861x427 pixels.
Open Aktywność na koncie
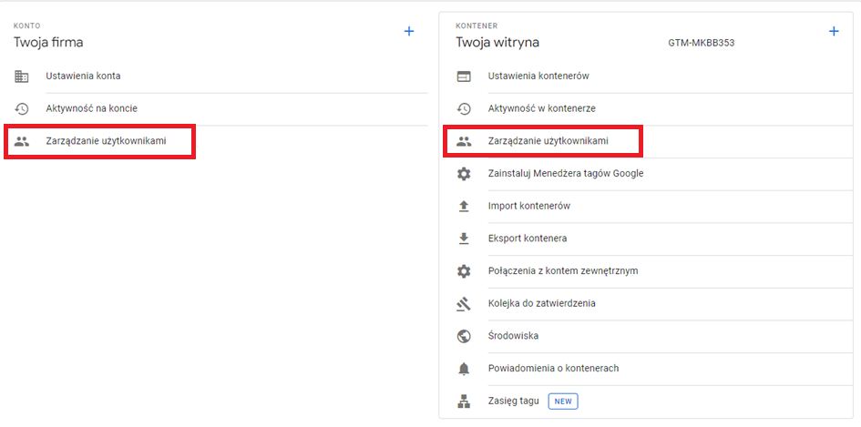(x=91, y=109)
